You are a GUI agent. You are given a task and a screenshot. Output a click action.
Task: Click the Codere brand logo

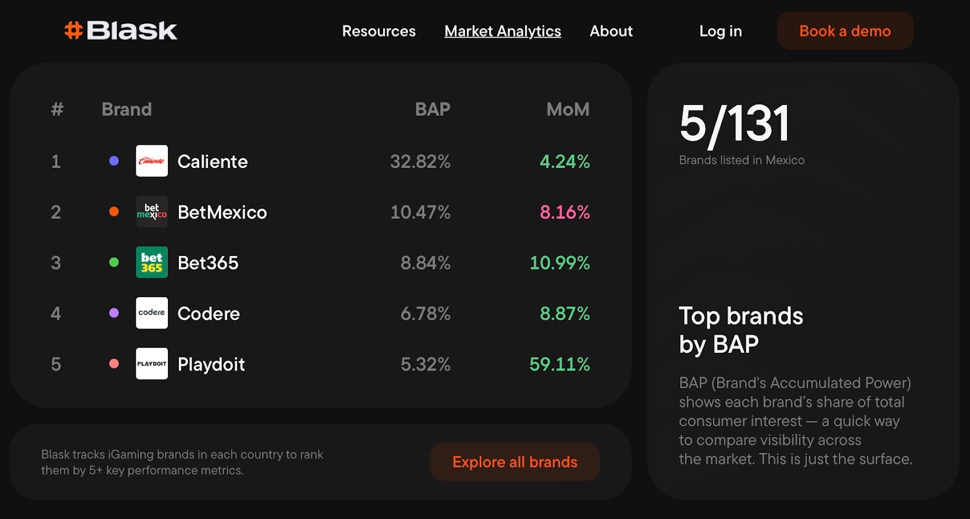pos(152,313)
